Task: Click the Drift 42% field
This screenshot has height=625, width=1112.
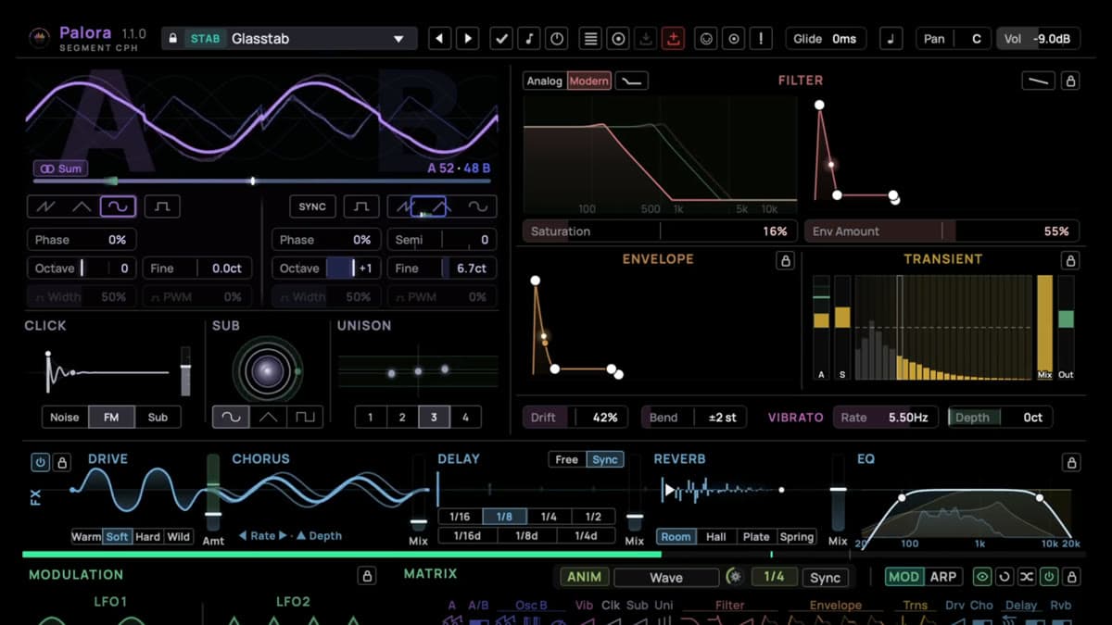Action: click(575, 418)
